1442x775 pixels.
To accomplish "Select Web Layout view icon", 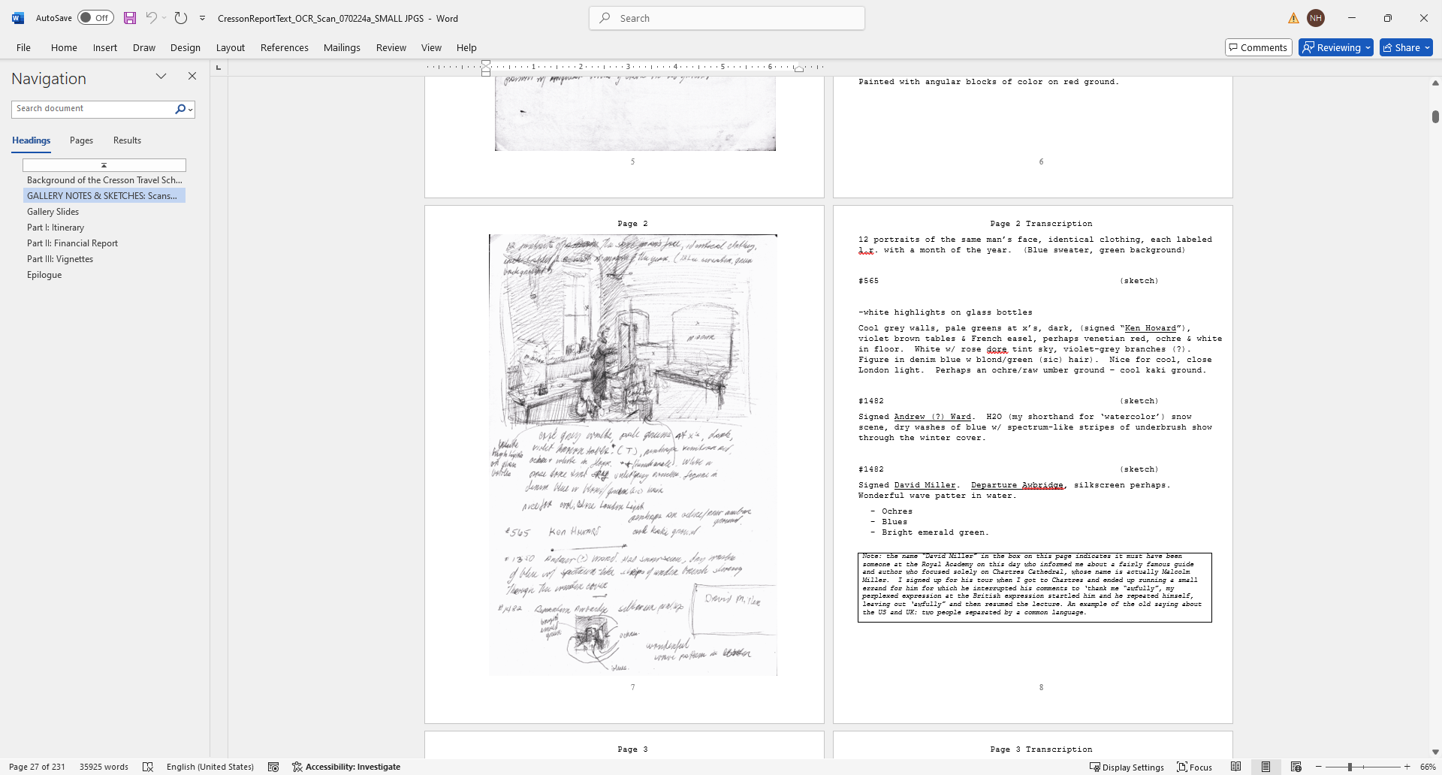I will pyautogui.click(x=1297, y=766).
